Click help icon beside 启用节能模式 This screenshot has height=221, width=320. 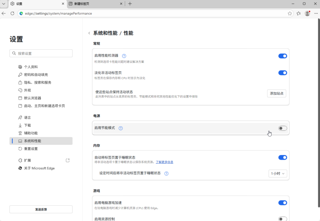[x=121, y=128]
